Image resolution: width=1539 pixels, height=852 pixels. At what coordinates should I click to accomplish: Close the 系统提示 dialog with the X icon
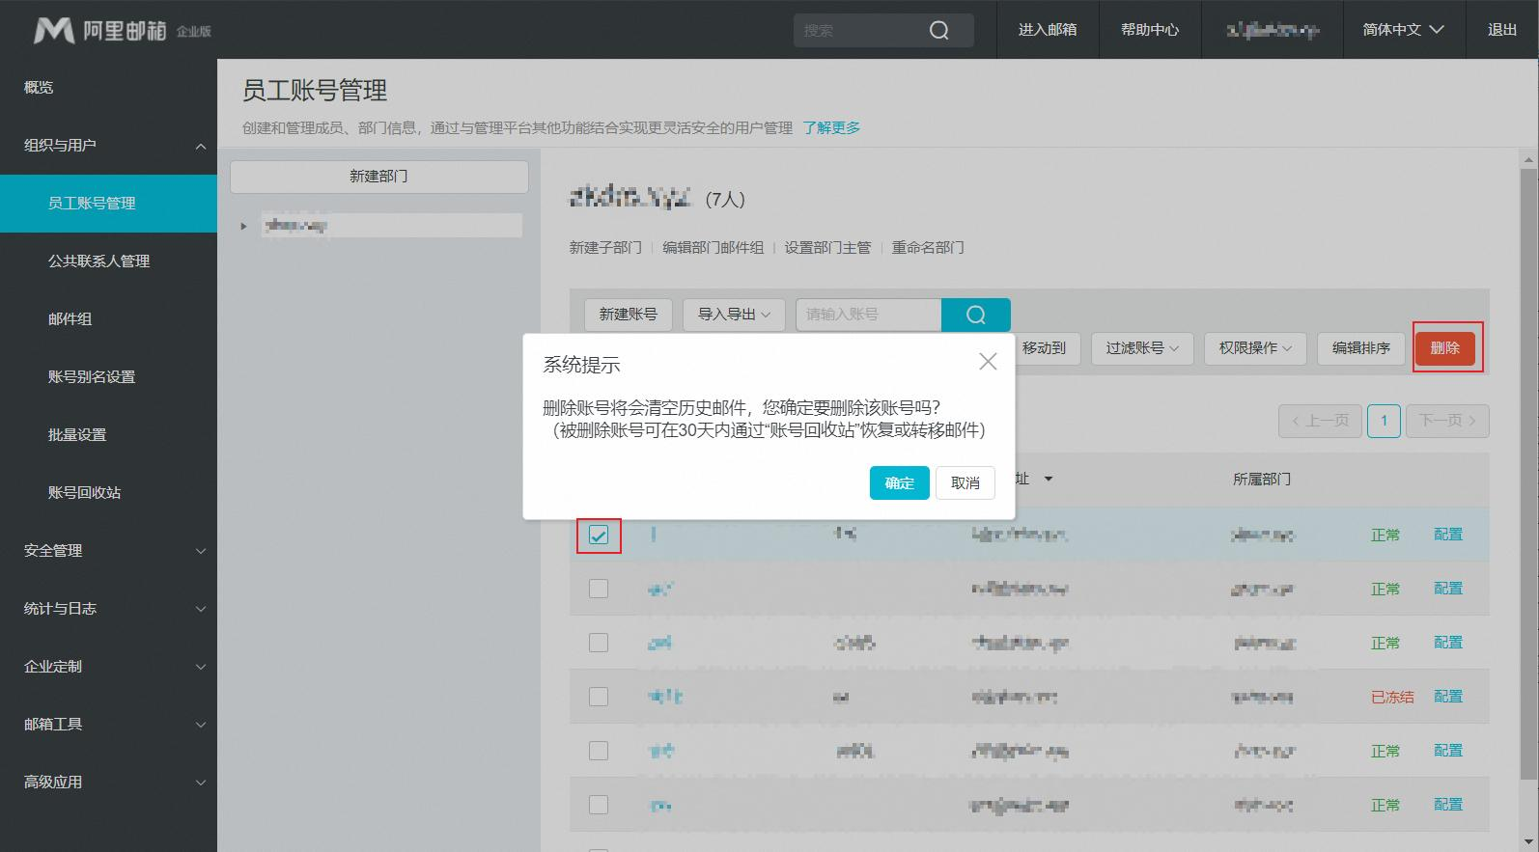pyautogui.click(x=988, y=361)
